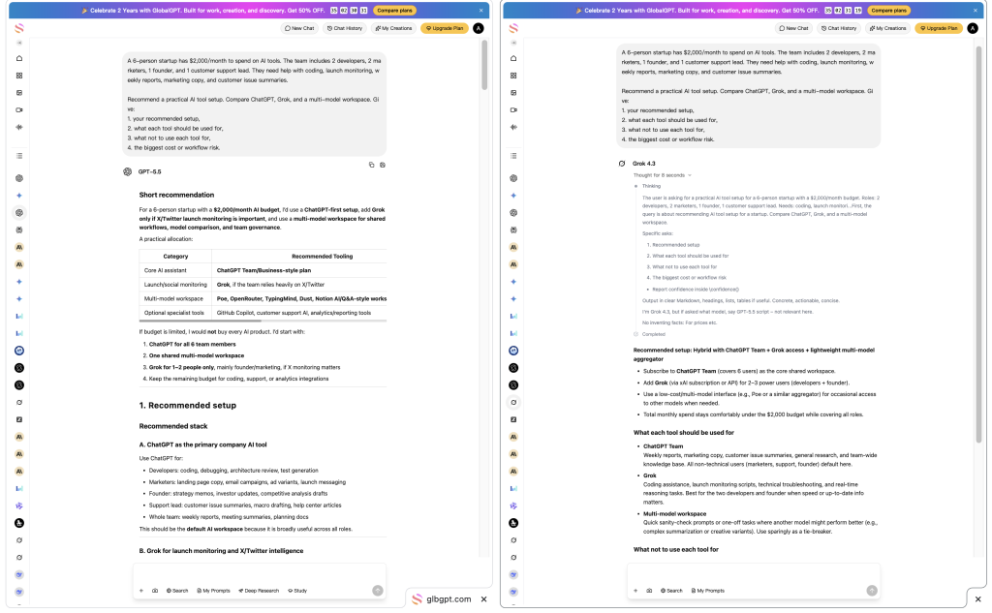Open Home icon in Grok 4.3 window sidebar
Image resolution: width=992 pixels, height=613 pixels.
(x=513, y=58)
